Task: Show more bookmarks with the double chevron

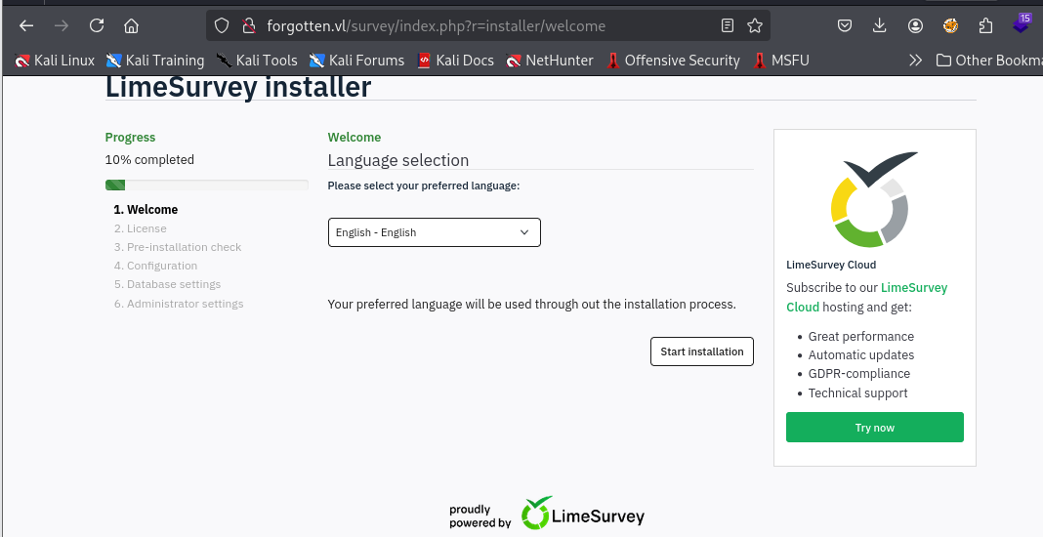Action: pyautogui.click(x=915, y=61)
